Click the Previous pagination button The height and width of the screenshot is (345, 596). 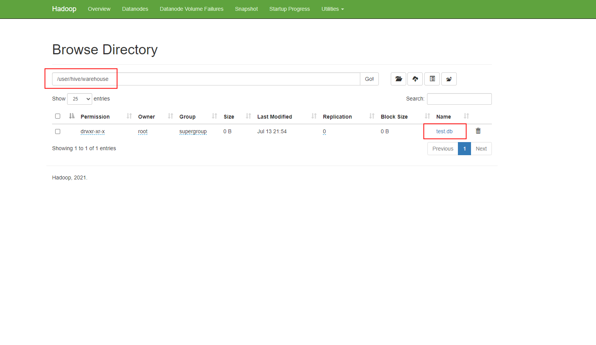[x=443, y=149]
